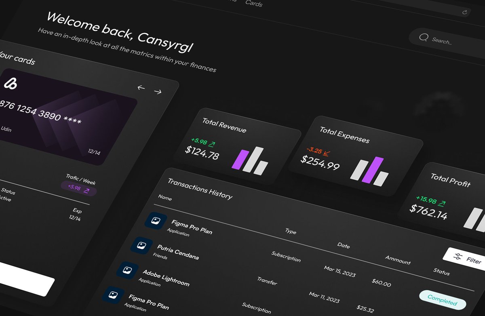485x316 pixels.
Task: Click Putria Cendana image icon
Action: [141, 245]
